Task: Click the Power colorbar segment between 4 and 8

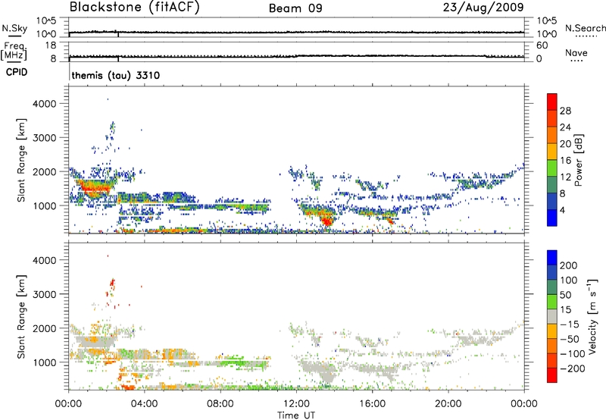Action: pos(552,202)
